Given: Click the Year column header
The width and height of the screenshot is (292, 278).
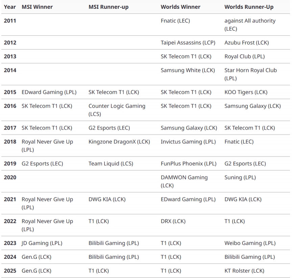Looking at the screenshot, I should click(10, 7).
